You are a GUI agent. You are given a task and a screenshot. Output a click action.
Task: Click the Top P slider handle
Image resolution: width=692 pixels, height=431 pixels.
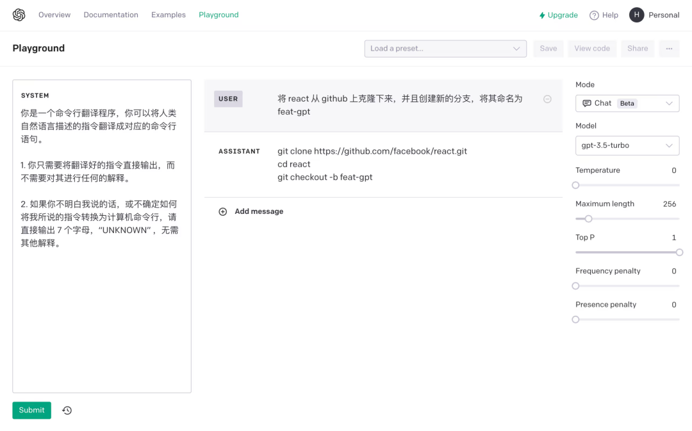click(x=679, y=252)
